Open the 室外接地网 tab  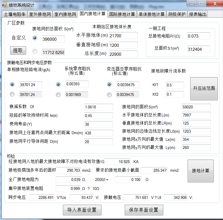[40, 14]
